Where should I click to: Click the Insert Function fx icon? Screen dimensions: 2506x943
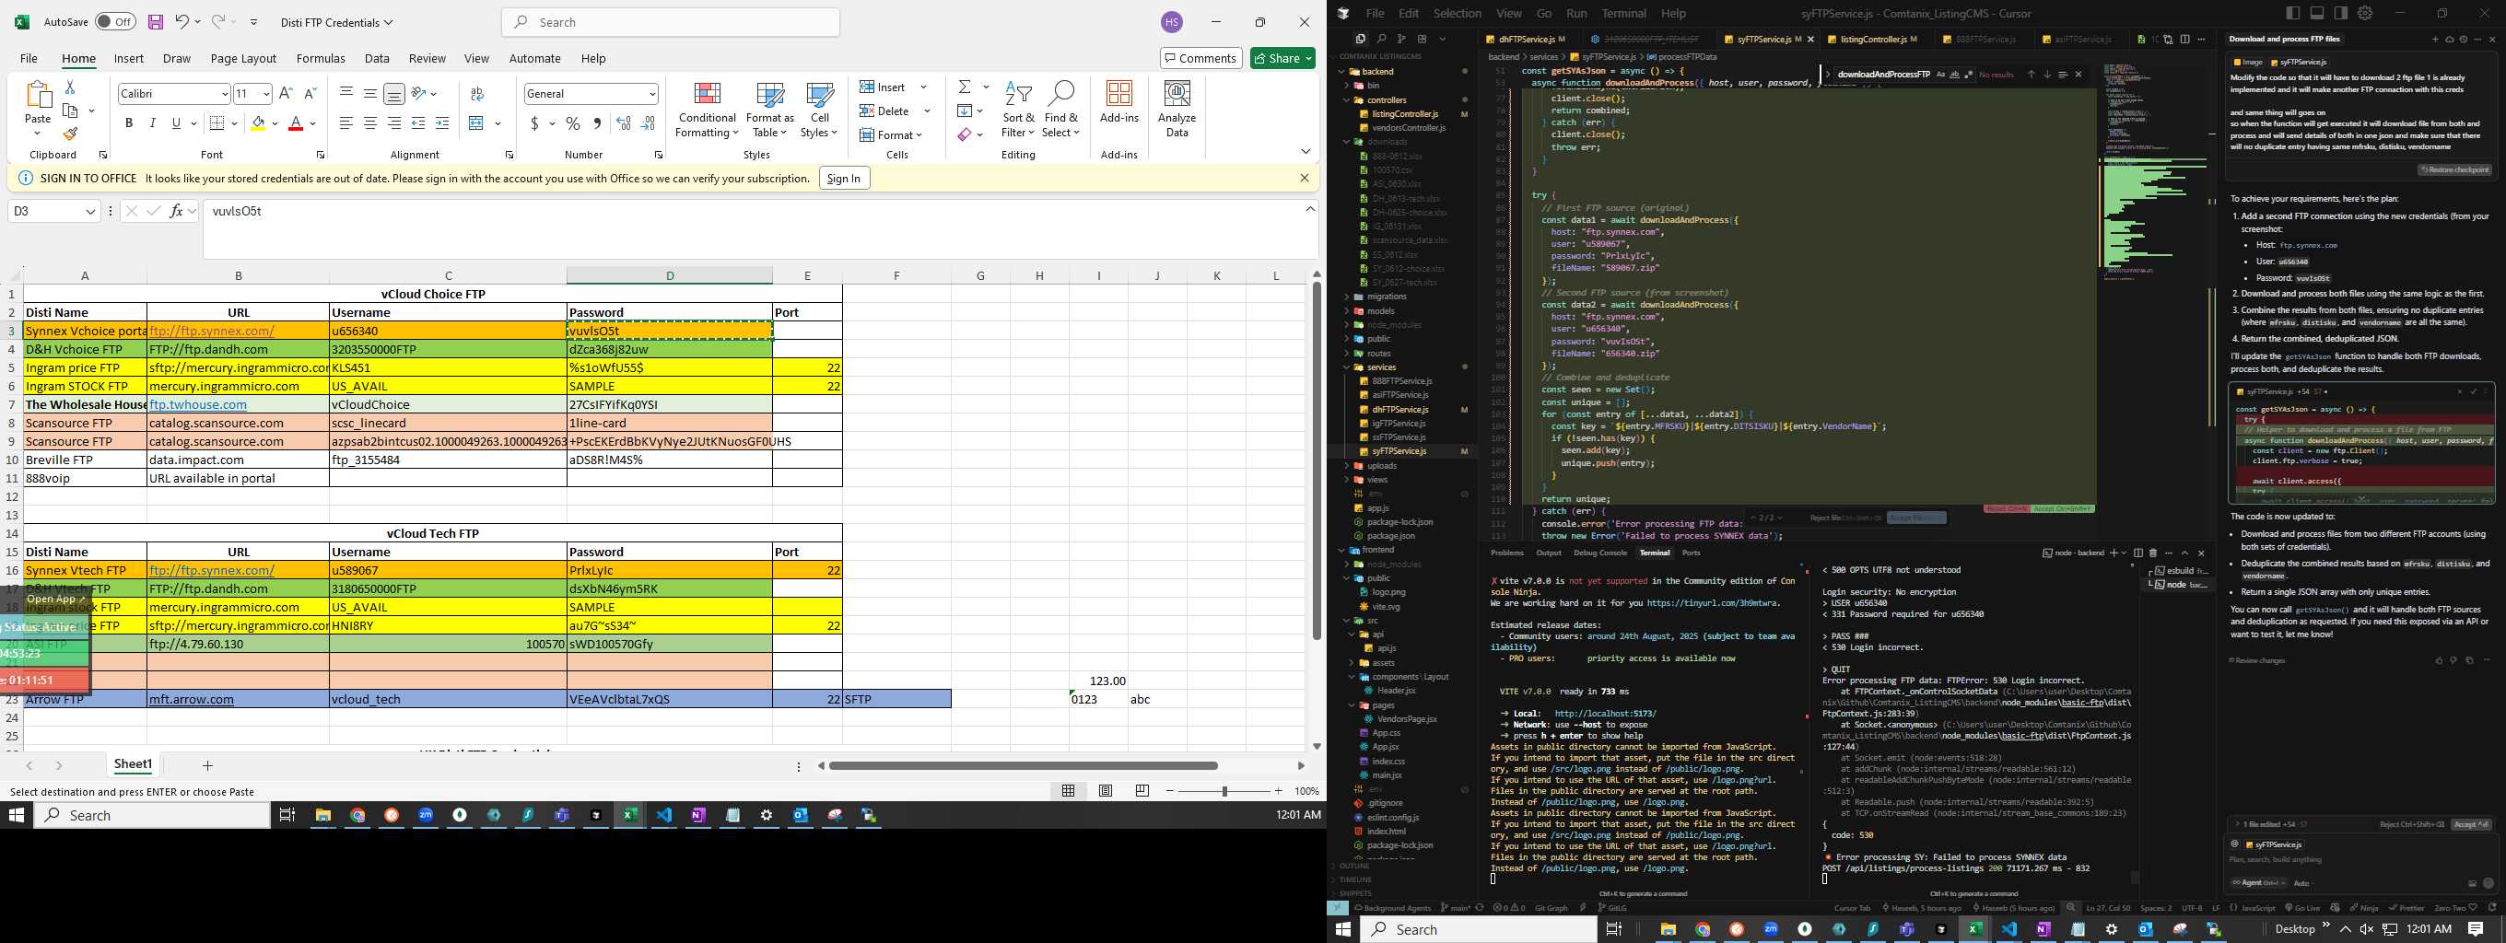click(x=176, y=211)
